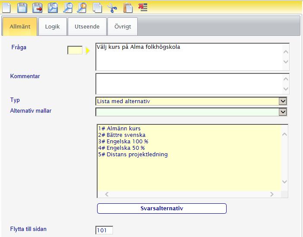
Task: Click the Copy pages icon
Action: pos(97,8)
